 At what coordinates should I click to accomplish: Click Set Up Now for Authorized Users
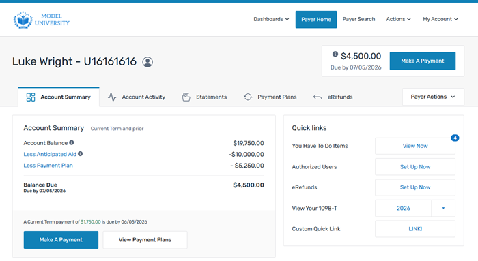[415, 167]
